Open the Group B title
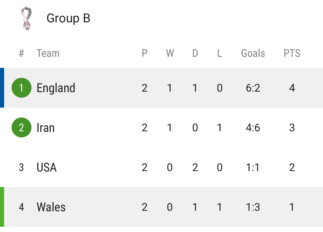 68,18
